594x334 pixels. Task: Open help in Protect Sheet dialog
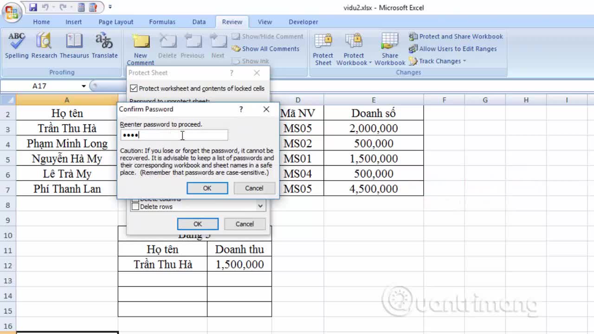coord(232,73)
